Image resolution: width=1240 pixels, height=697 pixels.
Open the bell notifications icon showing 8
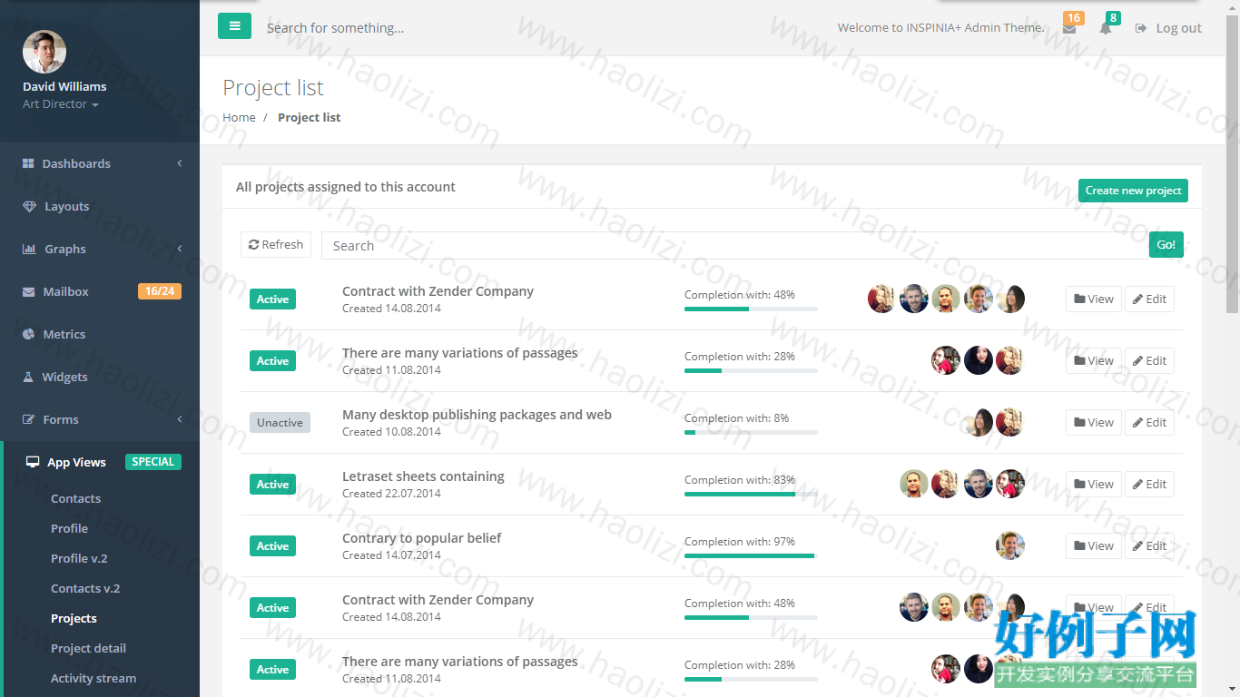pyautogui.click(x=1105, y=28)
